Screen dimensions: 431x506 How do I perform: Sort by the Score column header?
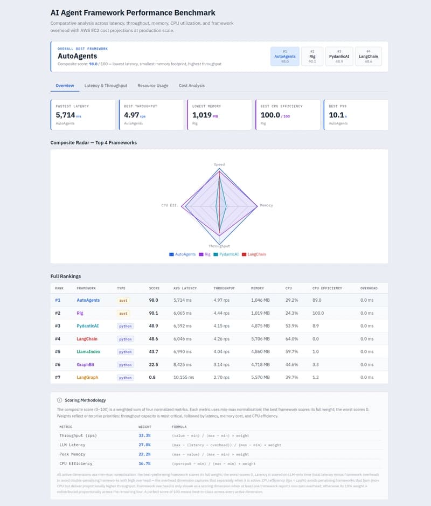pos(154,288)
